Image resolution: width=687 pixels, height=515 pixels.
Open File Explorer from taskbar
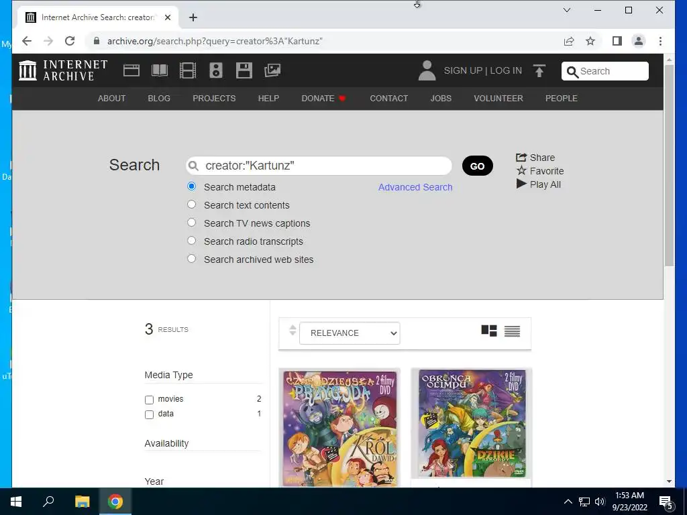coord(82,502)
